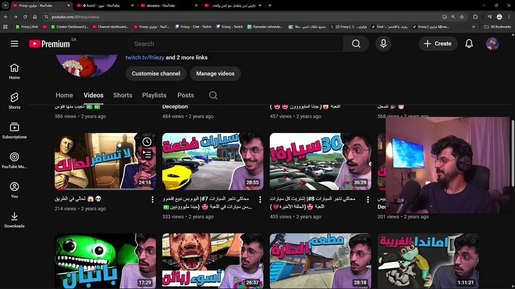The width and height of the screenshot is (515, 289).
Task: Click in the YouTube Search field
Action: (235, 44)
